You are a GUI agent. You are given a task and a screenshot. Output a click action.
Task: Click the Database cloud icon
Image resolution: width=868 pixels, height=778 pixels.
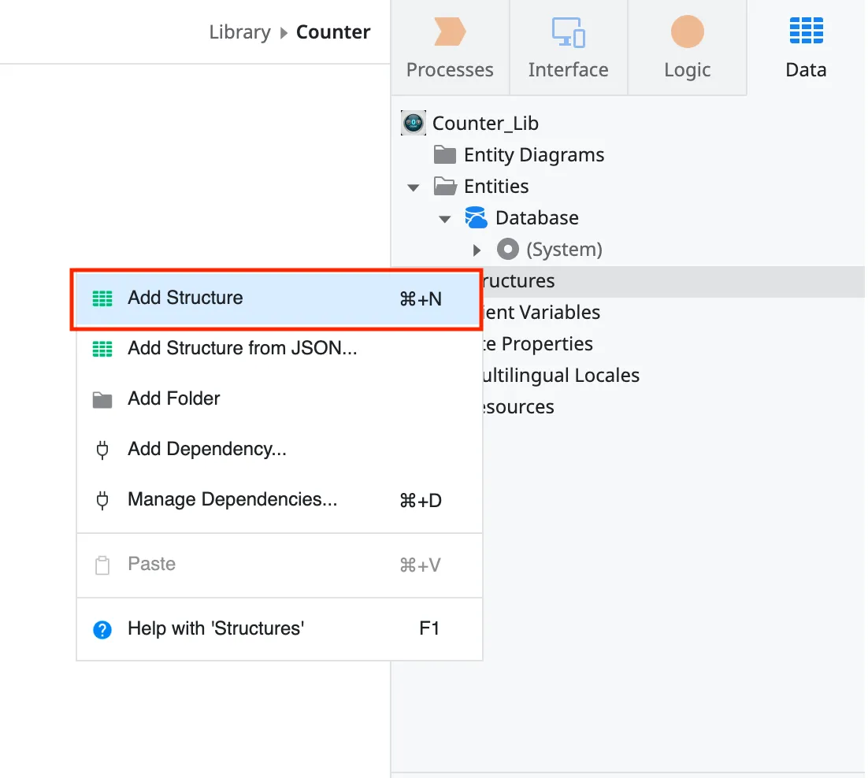[x=477, y=218]
